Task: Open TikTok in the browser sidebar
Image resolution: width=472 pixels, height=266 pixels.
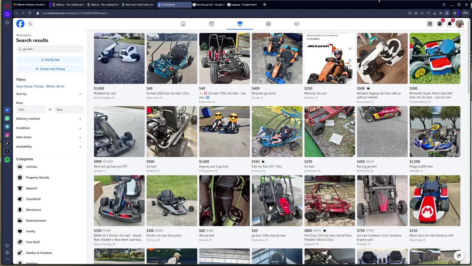Action: [x=7, y=143]
